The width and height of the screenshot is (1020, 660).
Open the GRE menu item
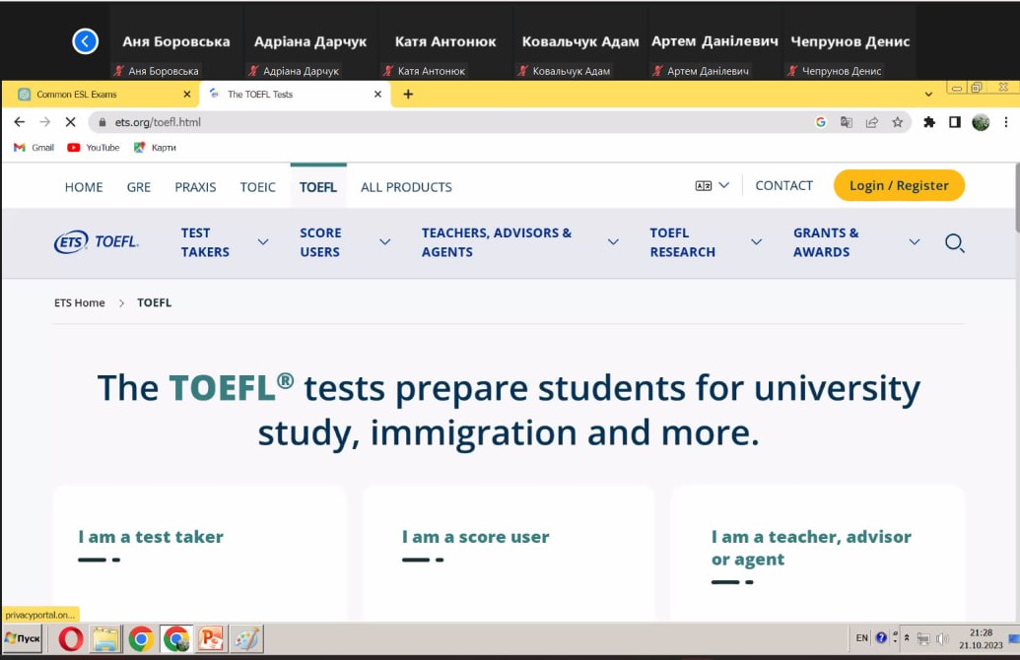click(x=139, y=187)
